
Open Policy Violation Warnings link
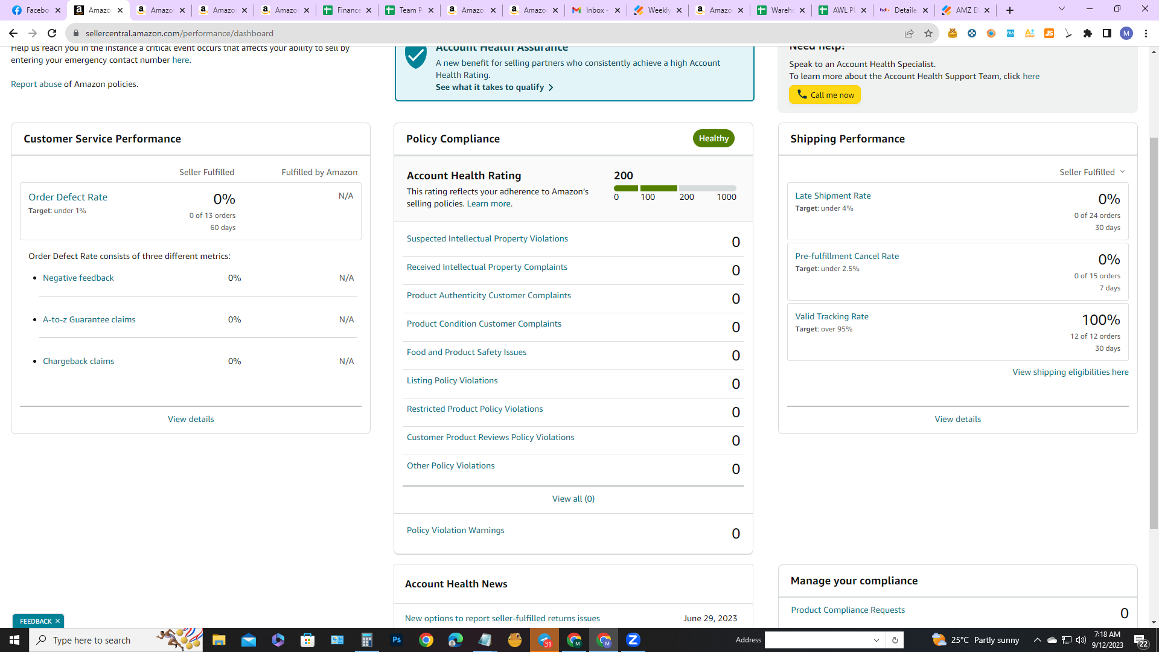[456, 530]
